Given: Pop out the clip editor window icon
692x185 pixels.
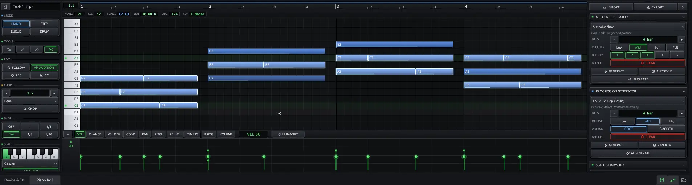Looking at the screenshot, I should tap(5, 7).
